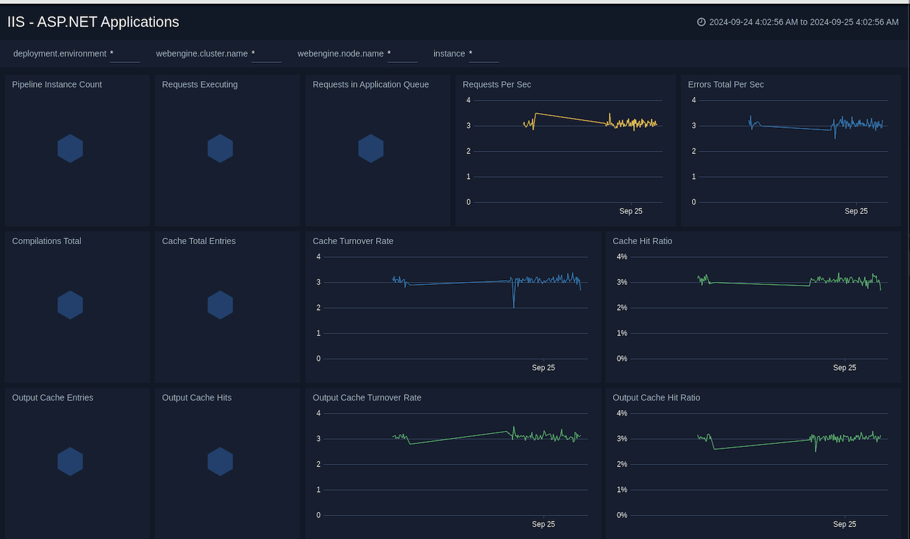910x539 pixels.
Task: Click the Cache Total Entries panel title
Action: click(x=199, y=241)
